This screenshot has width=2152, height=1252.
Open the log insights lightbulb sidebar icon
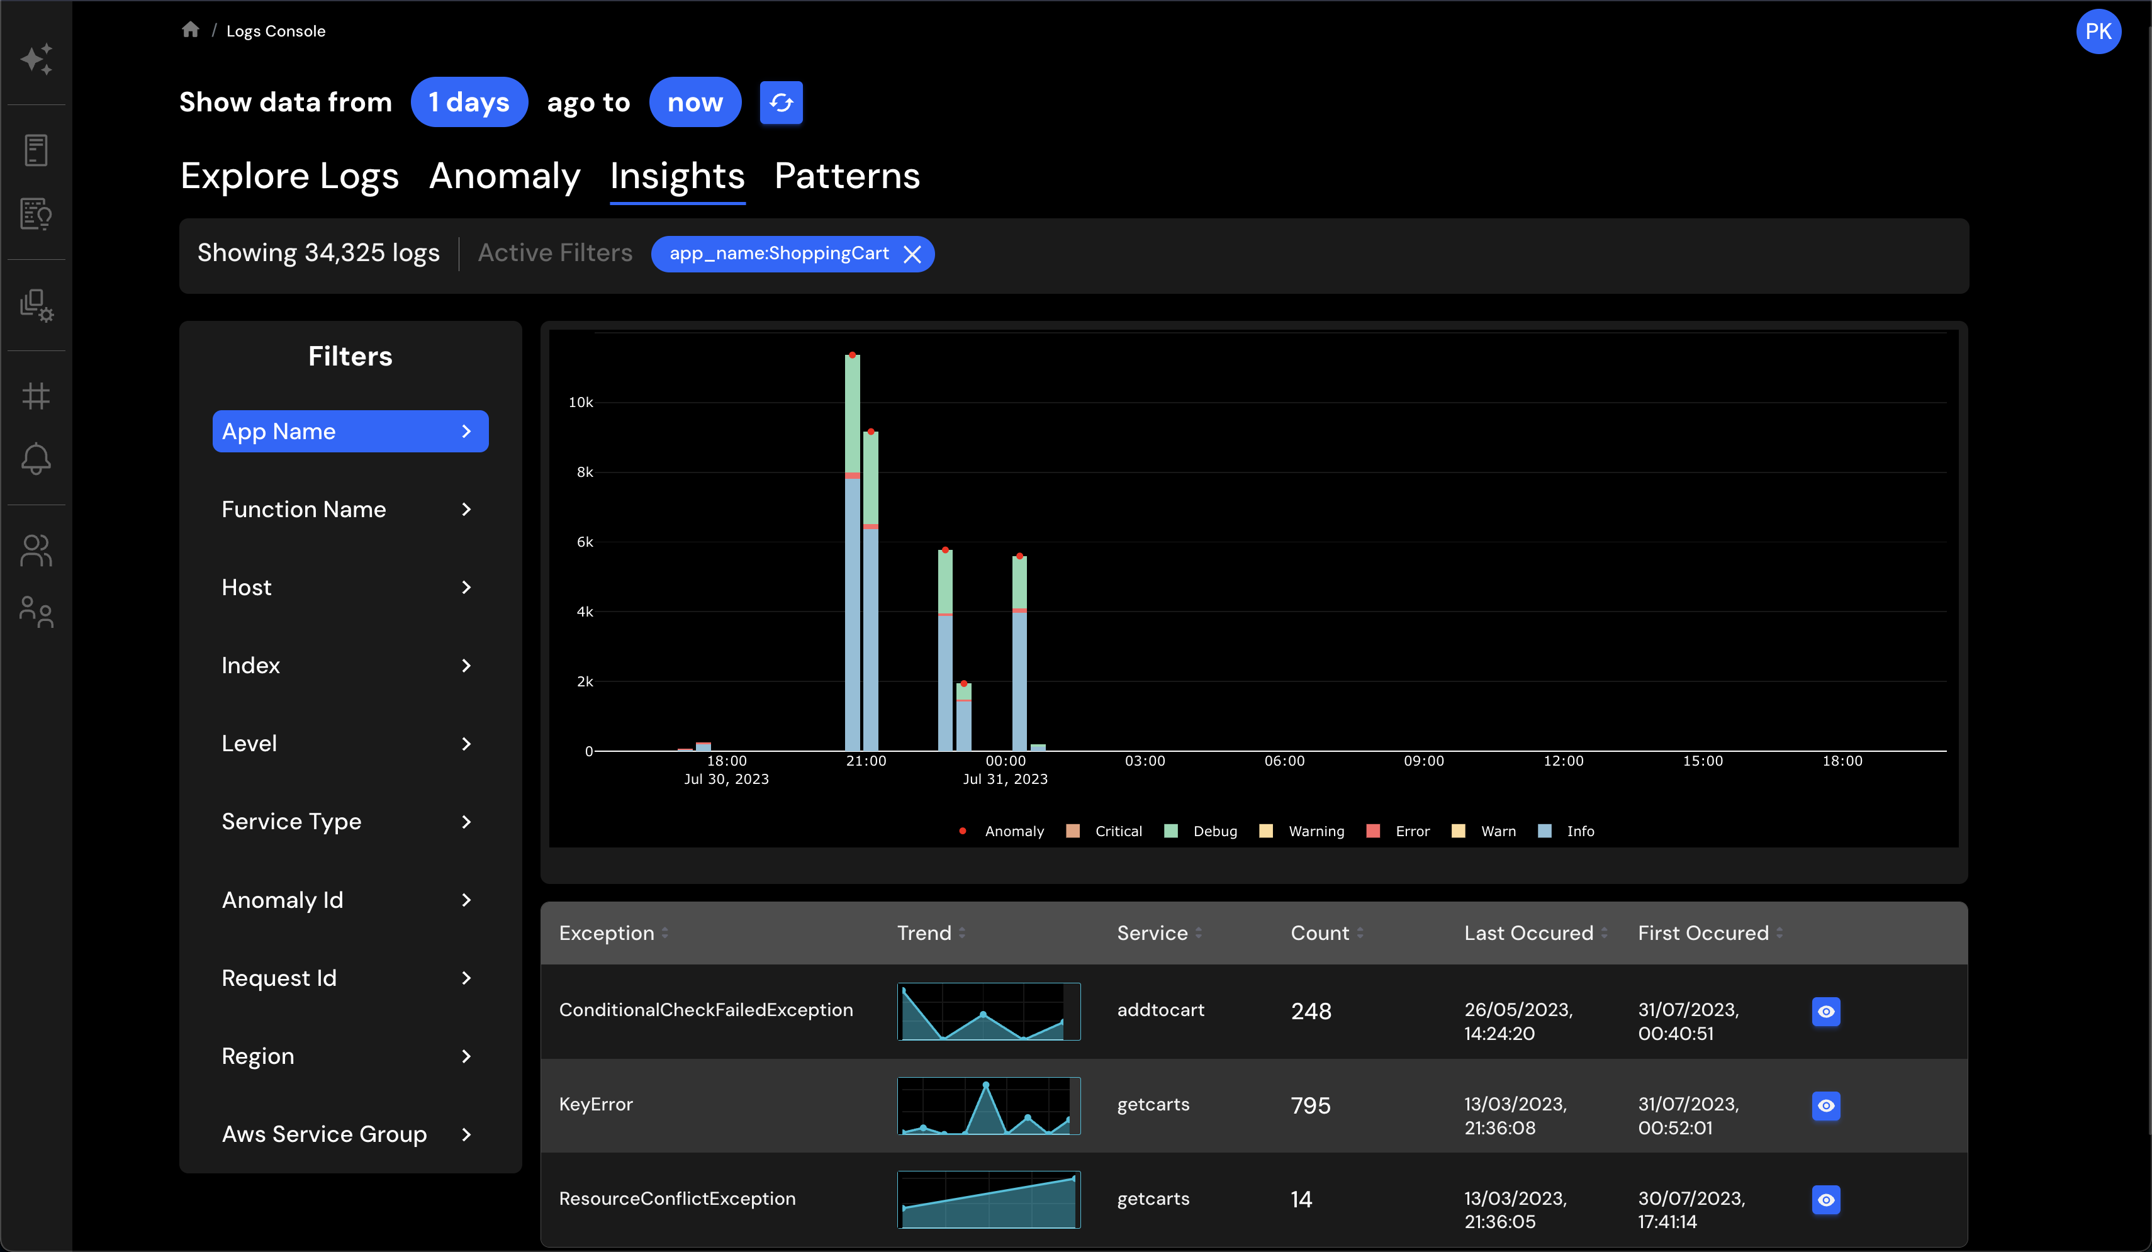36,213
